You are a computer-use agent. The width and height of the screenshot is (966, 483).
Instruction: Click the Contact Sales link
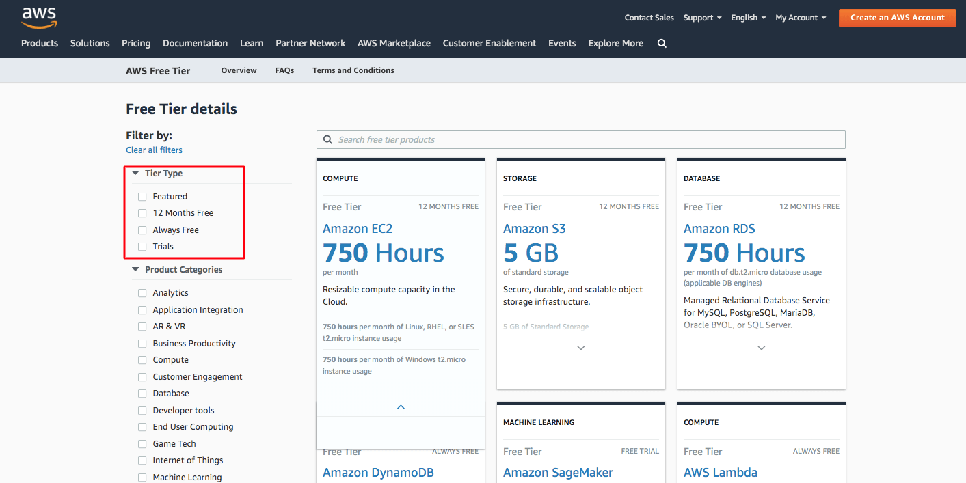tap(649, 18)
